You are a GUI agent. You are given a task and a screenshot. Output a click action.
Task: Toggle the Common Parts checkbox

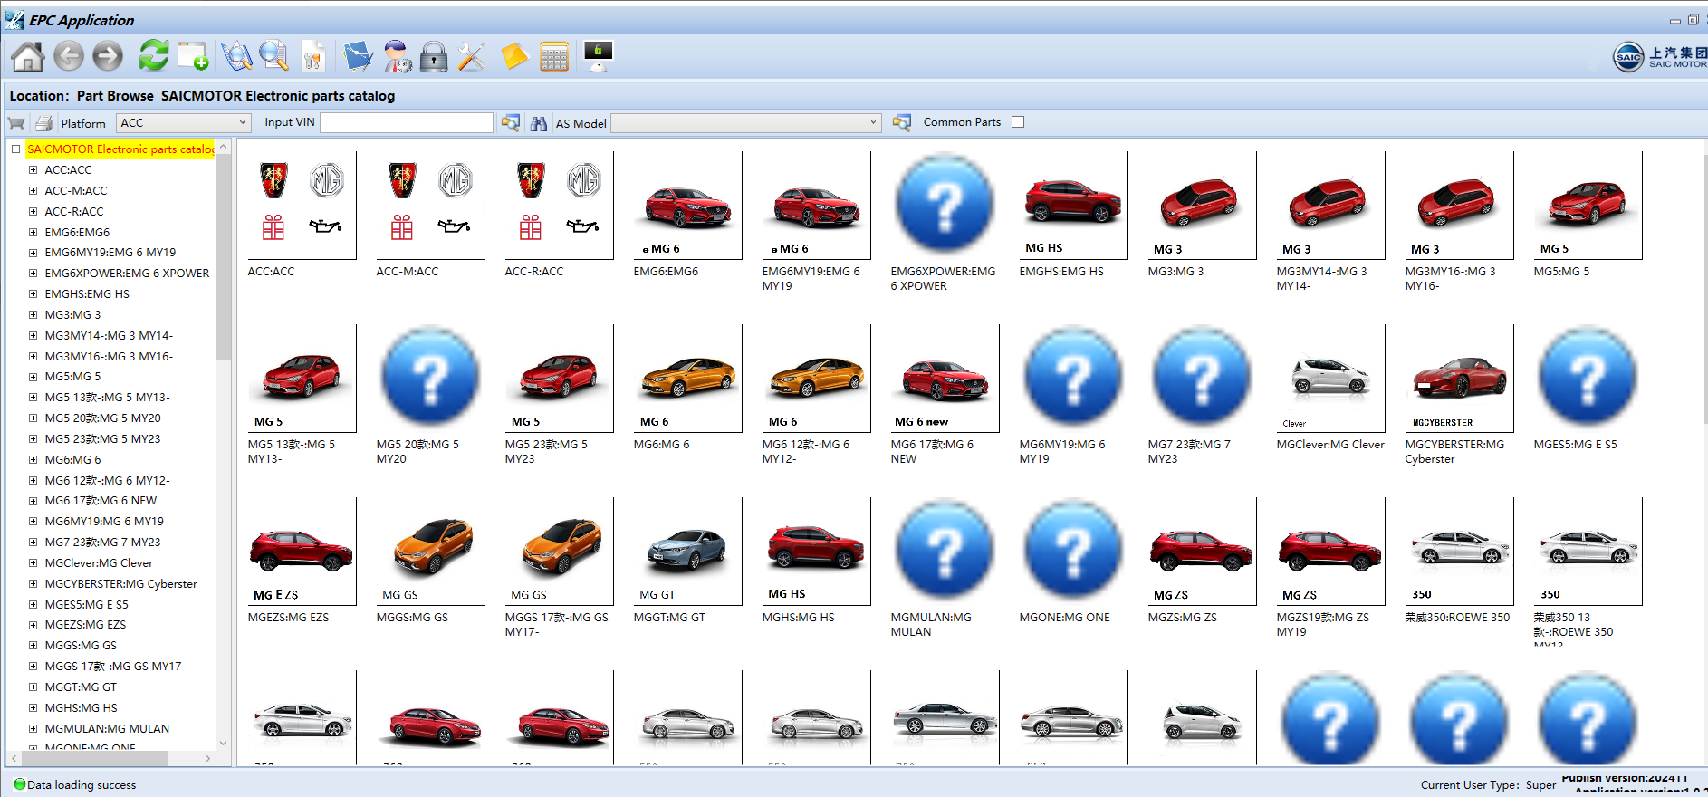point(1018,122)
